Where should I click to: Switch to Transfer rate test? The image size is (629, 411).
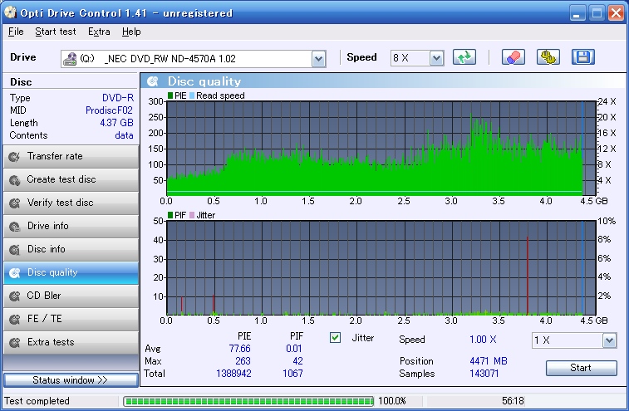71,156
